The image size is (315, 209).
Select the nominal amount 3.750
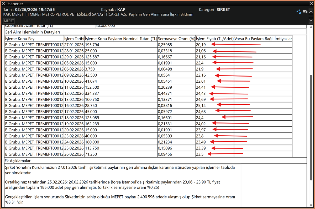[121, 69]
